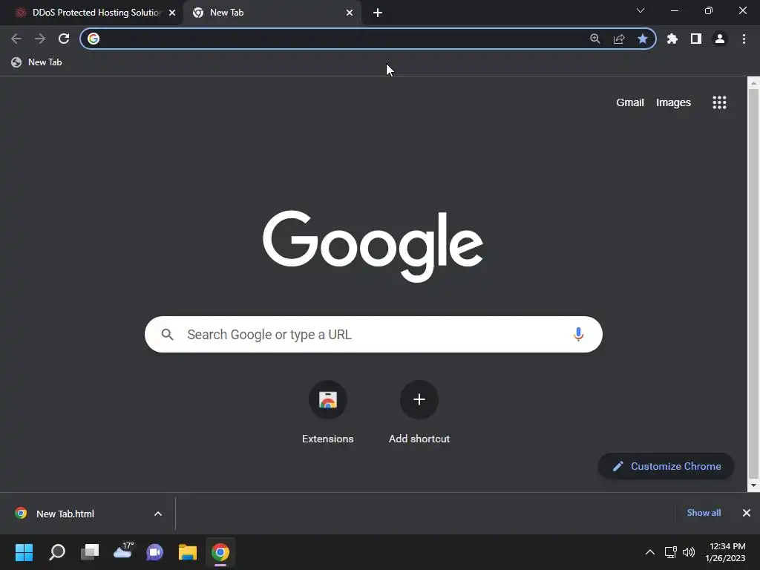Switch to the DDoS Protected Hosting tab
This screenshot has width=760, height=570.
tap(91, 13)
